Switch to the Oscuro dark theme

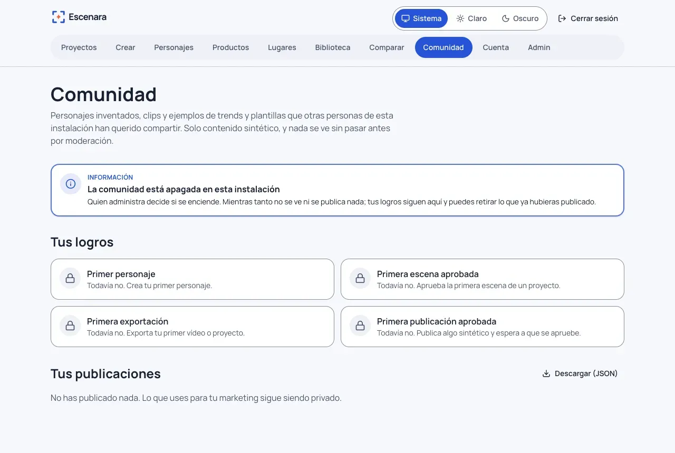pos(520,18)
